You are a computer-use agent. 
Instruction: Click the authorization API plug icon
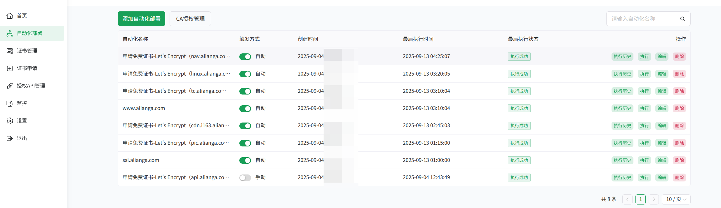10,86
